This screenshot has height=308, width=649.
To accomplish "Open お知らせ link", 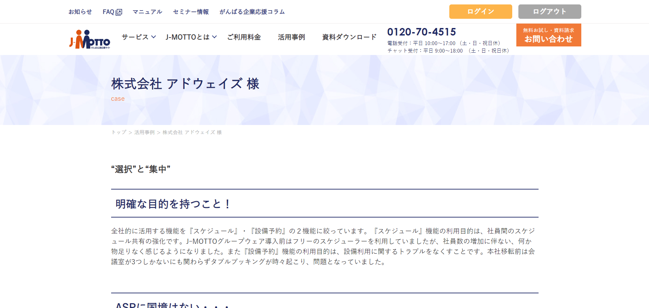I will click(80, 12).
